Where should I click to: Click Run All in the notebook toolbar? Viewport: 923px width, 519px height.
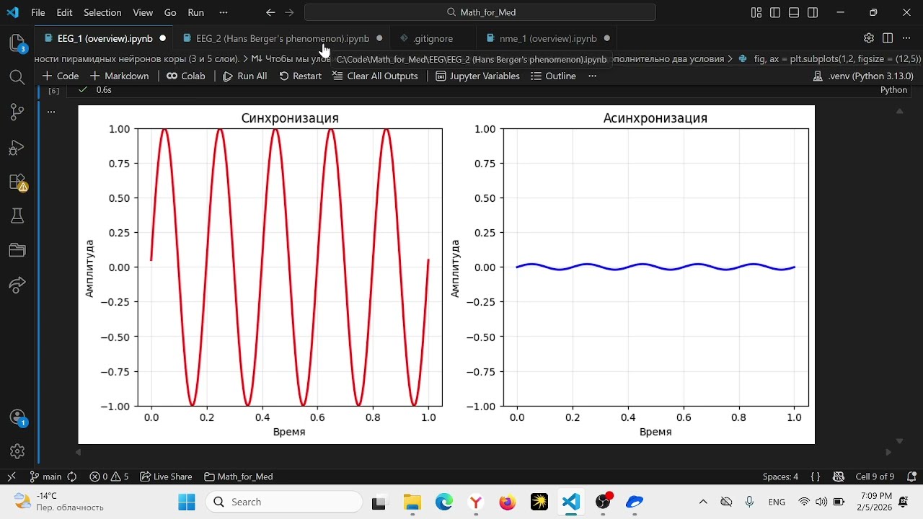[x=244, y=76]
